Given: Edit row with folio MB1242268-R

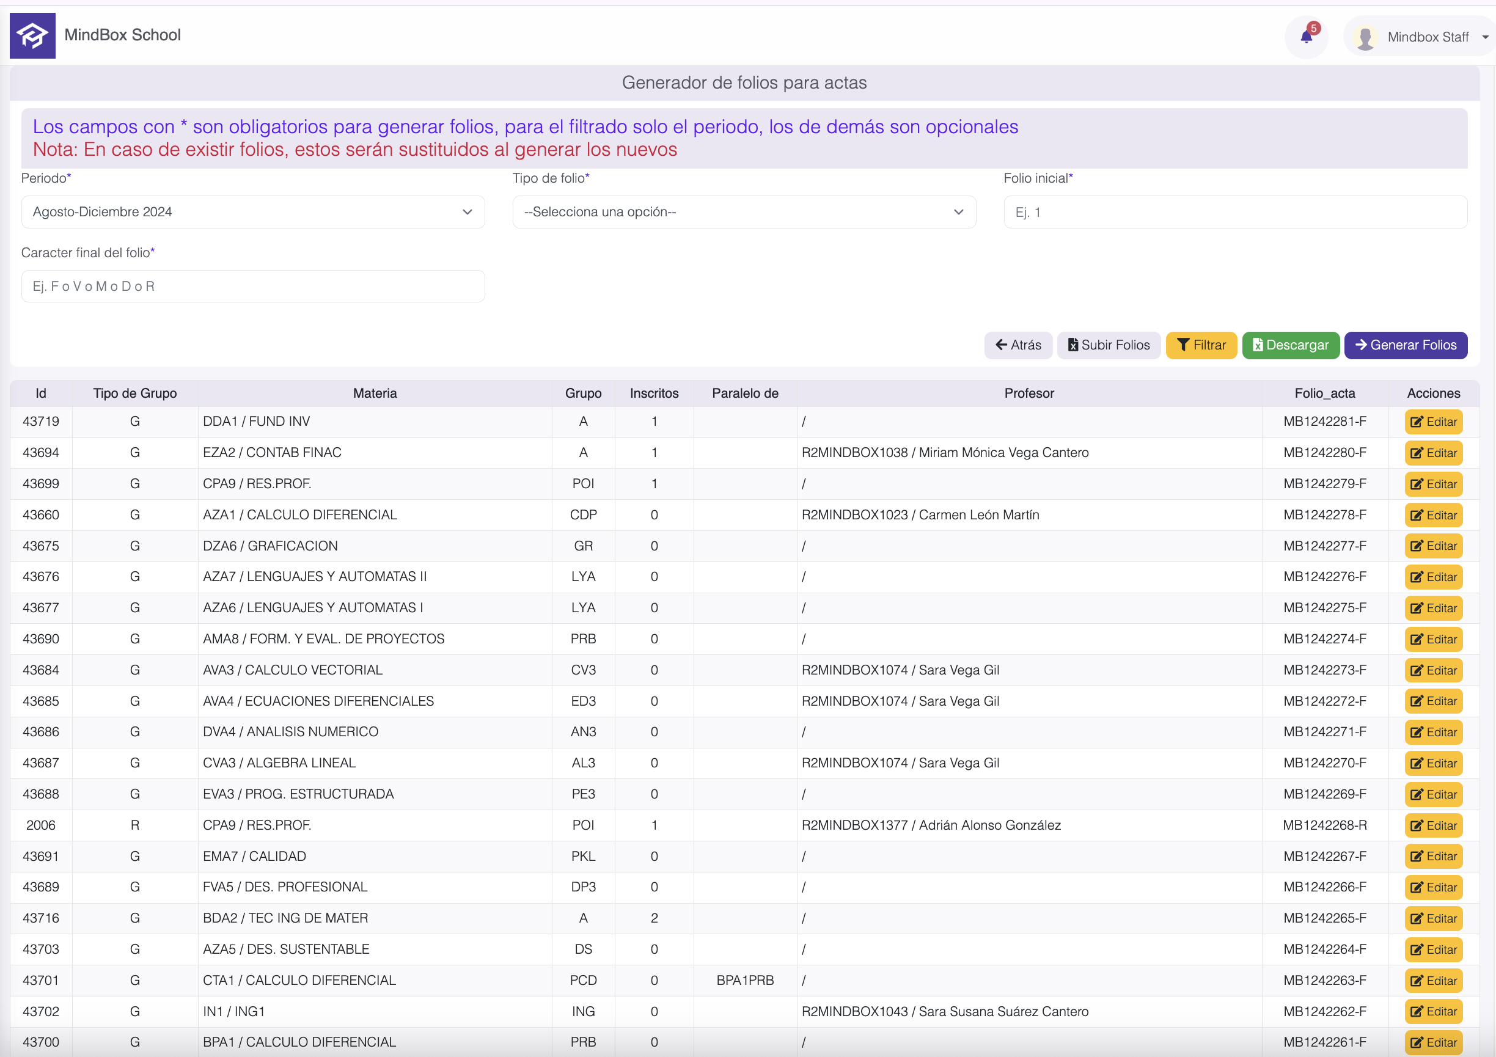Looking at the screenshot, I should (x=1433, y=826).
